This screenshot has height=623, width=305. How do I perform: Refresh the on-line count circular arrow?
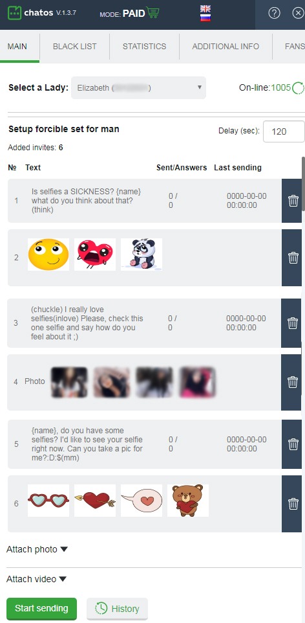[x=298, y=88]
